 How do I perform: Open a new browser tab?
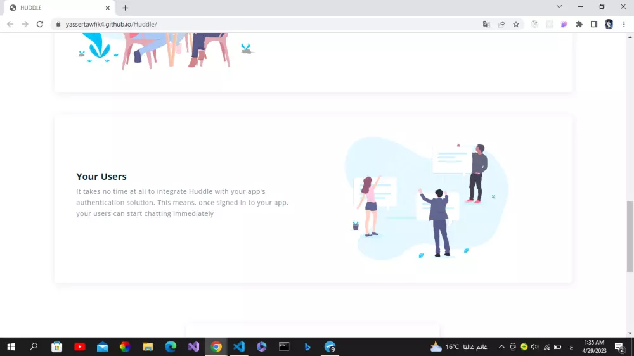click(126, 8)
